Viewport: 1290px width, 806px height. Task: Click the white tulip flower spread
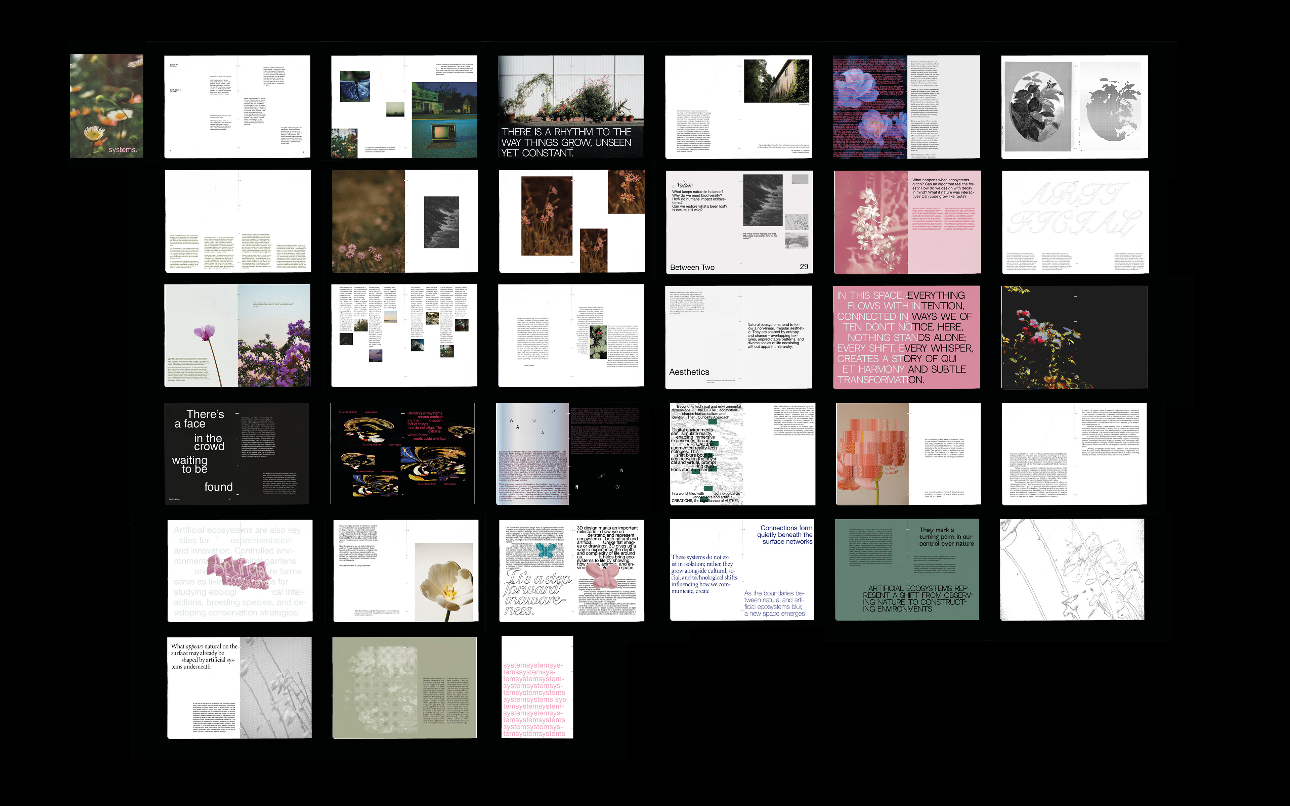[x=406, y=570]
